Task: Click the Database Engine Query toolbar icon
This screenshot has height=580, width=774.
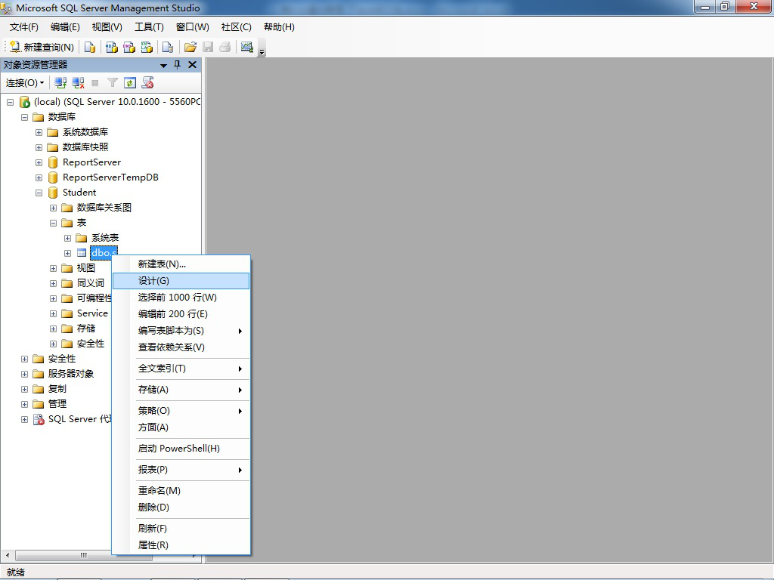Action: click(90, 47)
